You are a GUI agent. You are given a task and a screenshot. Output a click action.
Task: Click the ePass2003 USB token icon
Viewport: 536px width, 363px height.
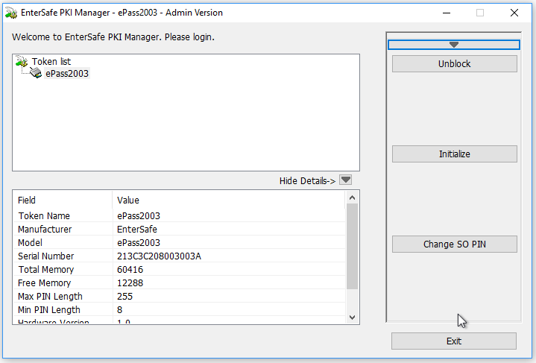[36, 73]
